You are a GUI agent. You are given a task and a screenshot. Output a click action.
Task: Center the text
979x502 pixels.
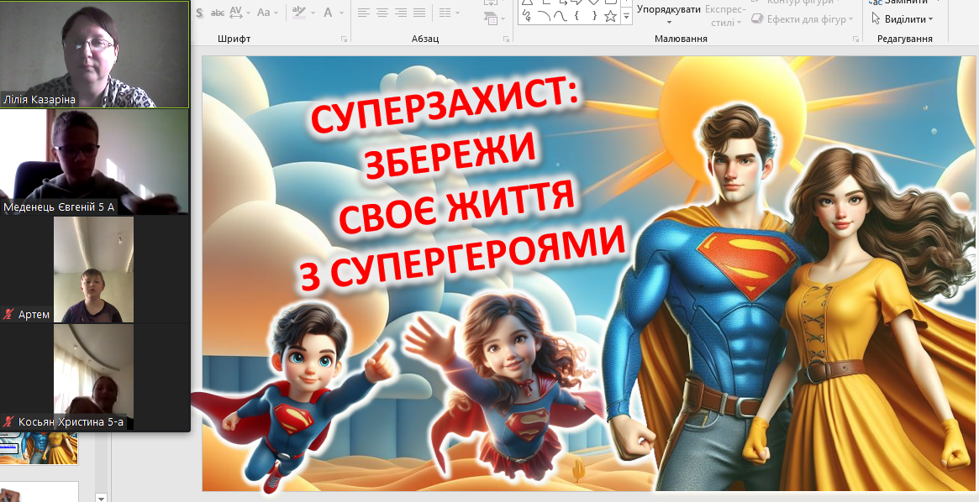click(382, 13)
